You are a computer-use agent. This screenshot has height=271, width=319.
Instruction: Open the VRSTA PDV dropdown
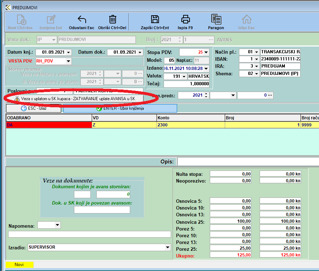point(69,61)
